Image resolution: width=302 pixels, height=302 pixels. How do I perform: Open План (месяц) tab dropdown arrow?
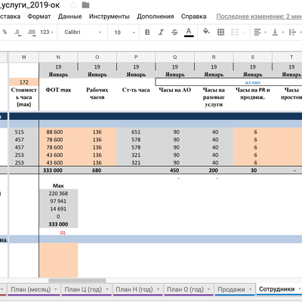(56, 289)
